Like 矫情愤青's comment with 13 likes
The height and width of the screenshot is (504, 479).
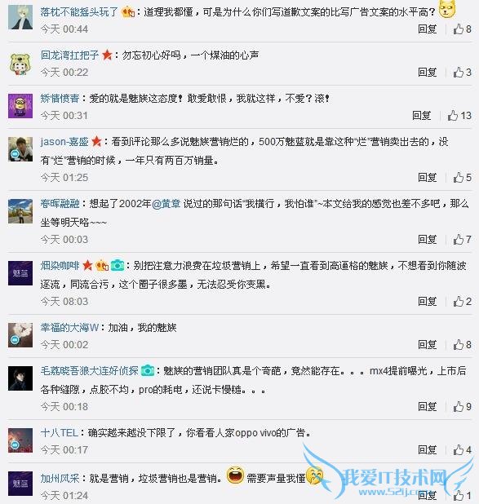coord(459,115)
